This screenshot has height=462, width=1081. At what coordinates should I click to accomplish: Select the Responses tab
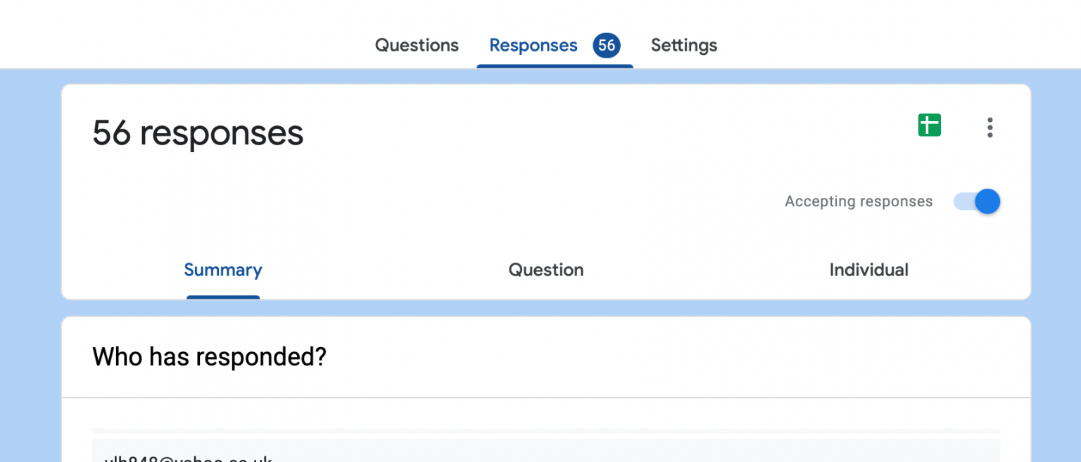pos(533,45)
